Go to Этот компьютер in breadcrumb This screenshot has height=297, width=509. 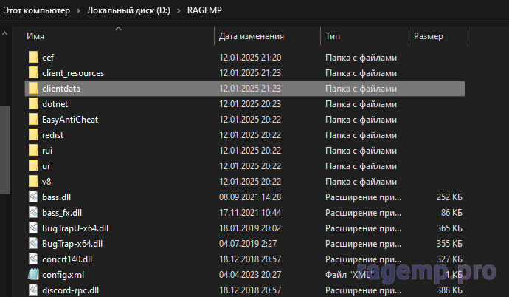click(x=36, y=10)
